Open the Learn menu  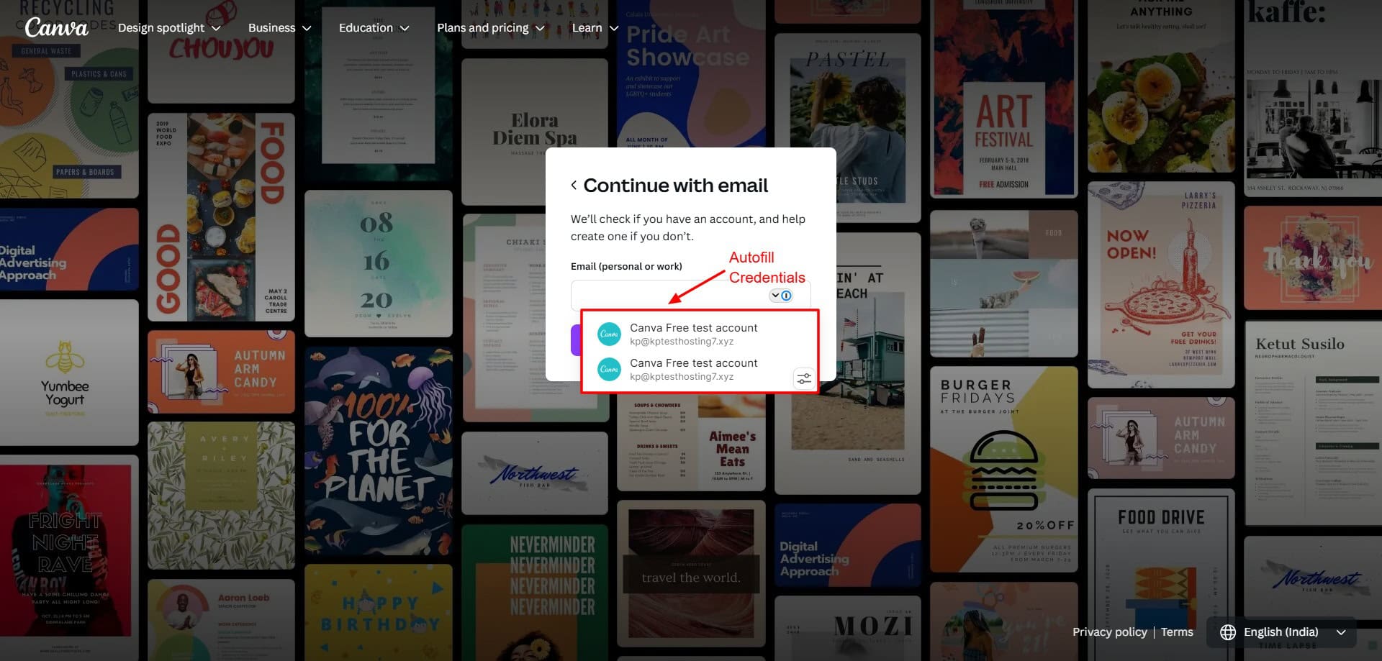595,28
